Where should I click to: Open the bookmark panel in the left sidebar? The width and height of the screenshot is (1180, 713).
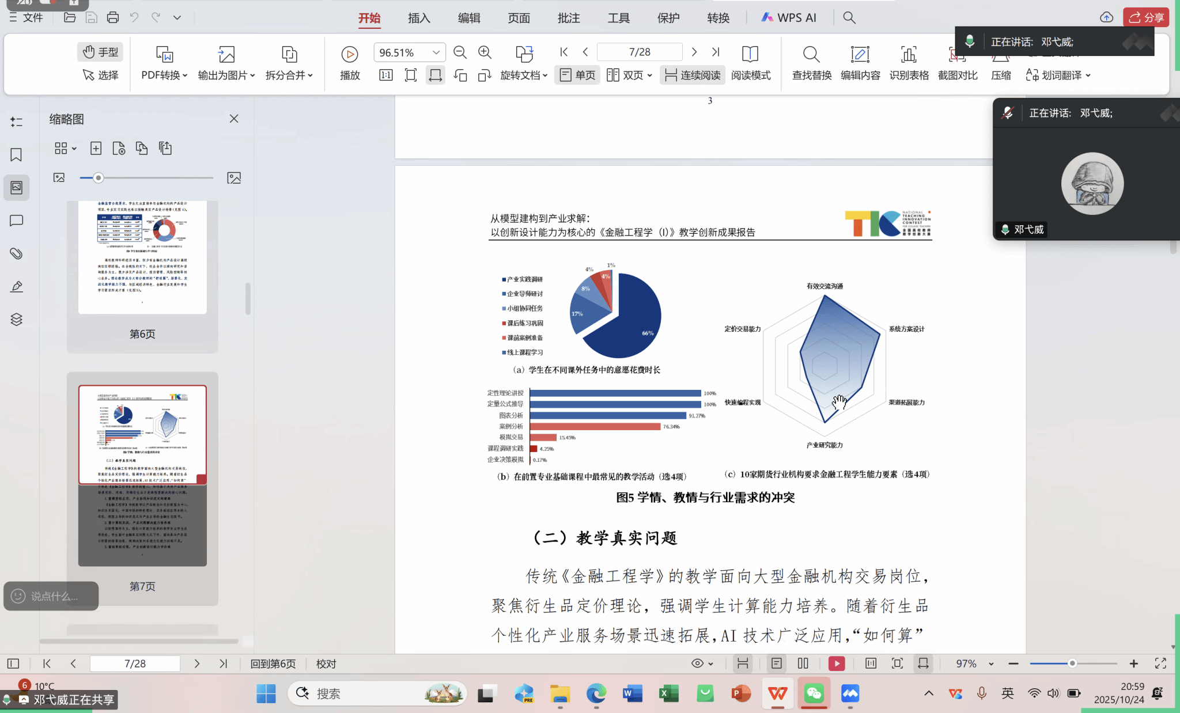pyautogui.click(x=16, y=155)
